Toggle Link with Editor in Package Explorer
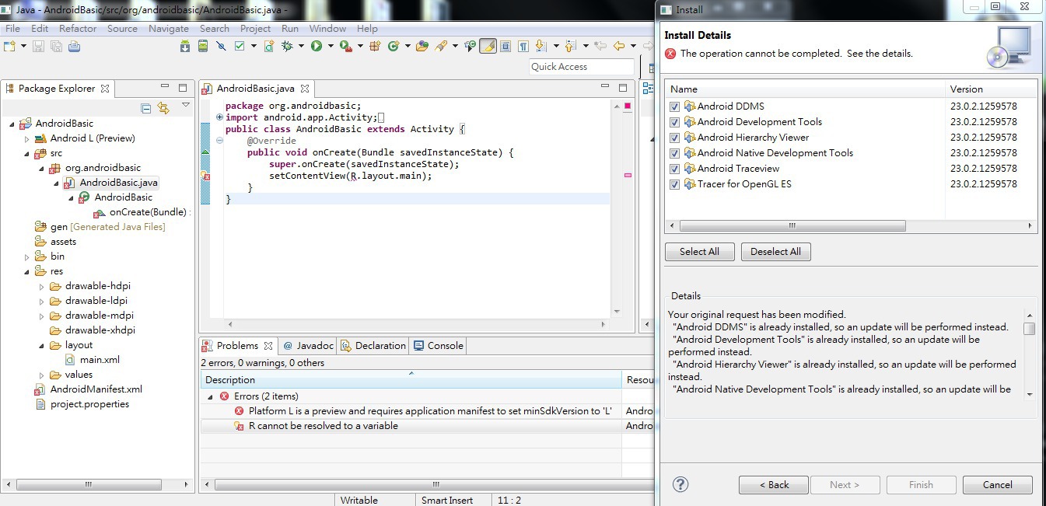The width and height of the screenshot is (1046, 506). click(163, 108)
